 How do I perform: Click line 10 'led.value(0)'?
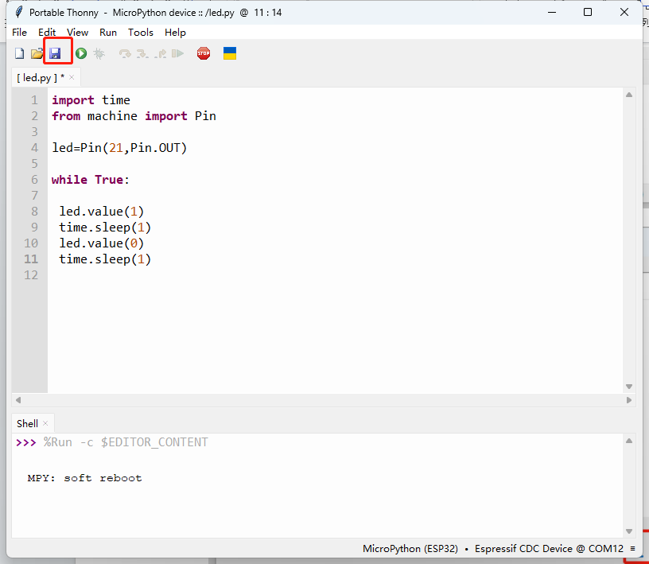tap(102, 243)
